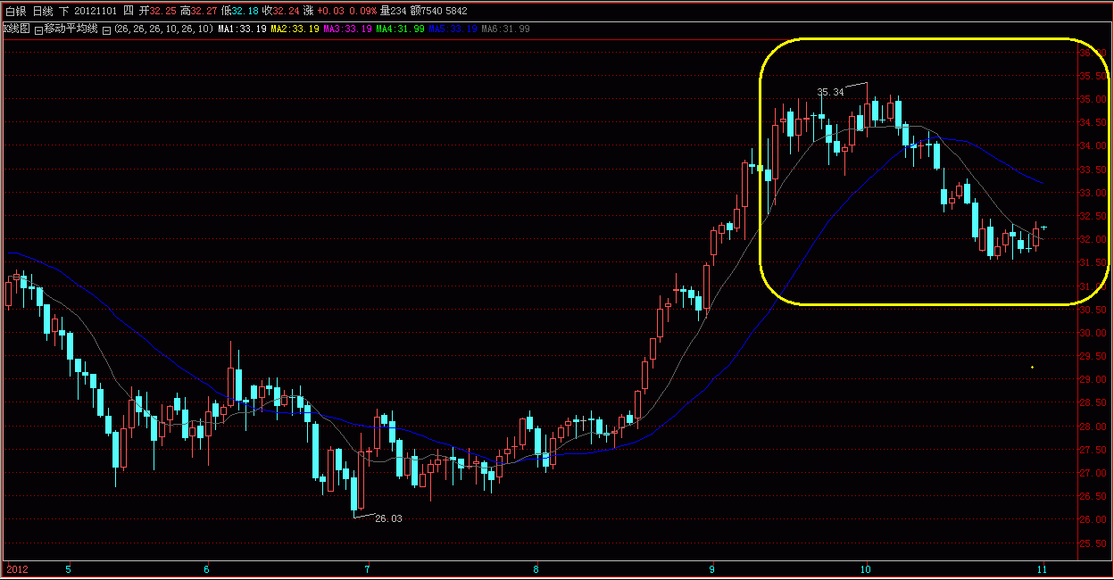The height and width of the screenshot is (580, 1114).
Task: Click the 32.00 price axis label
Action: pyautogui.click(x=1092, y=239)
